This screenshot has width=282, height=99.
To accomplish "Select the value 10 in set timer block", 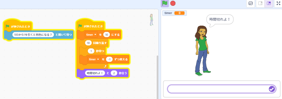I will [x=107, y=35].
